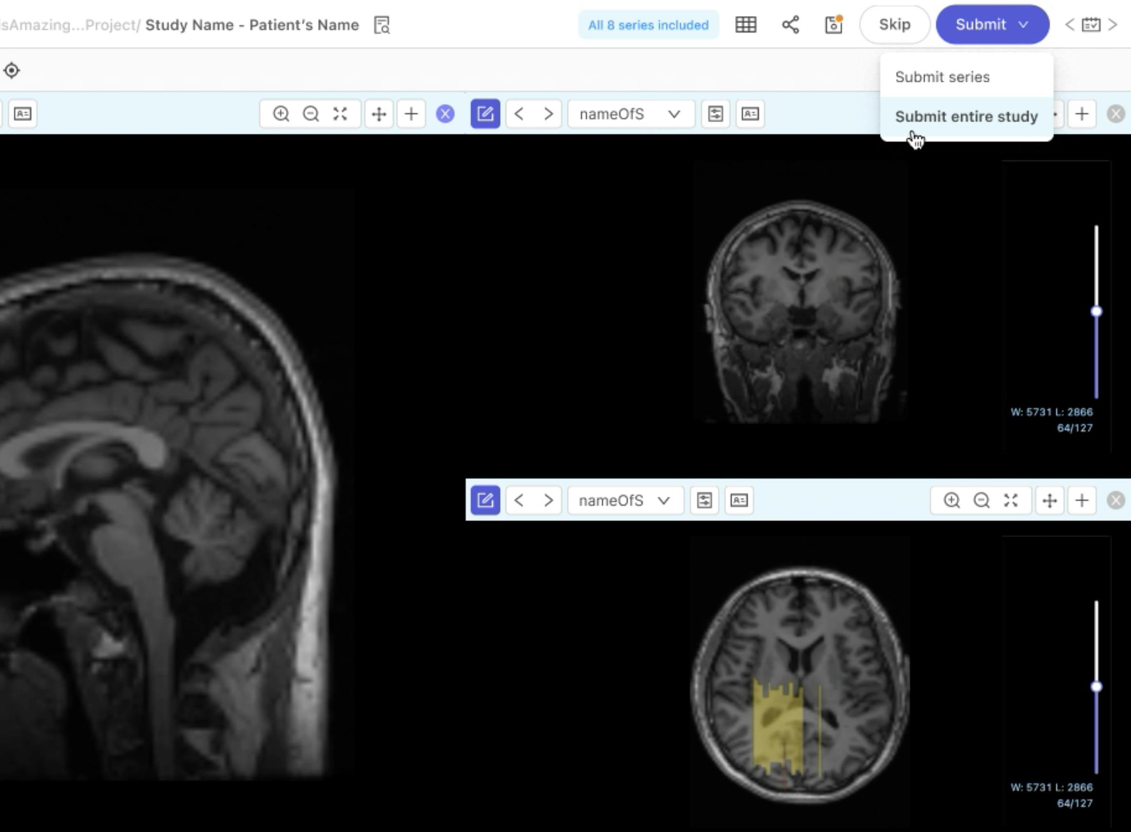This screenshot has width=1131, height=832.
Task: Open image adjustment settings in axial viewport
Action: tap(704, 500)
